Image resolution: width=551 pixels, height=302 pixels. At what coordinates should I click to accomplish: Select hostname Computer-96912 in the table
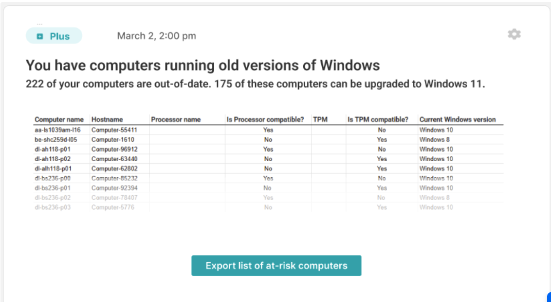pos(114,149)
